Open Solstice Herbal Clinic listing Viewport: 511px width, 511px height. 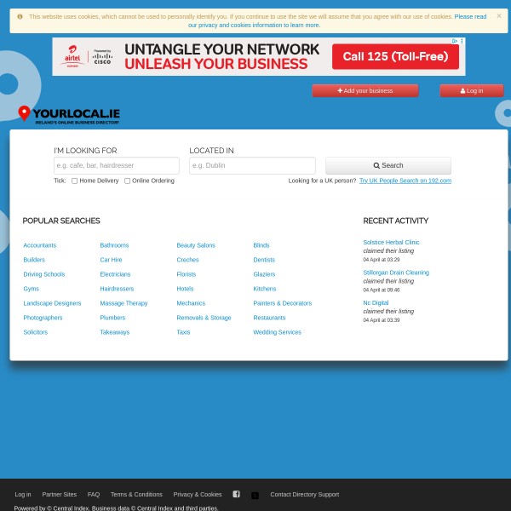pos(391,242)
